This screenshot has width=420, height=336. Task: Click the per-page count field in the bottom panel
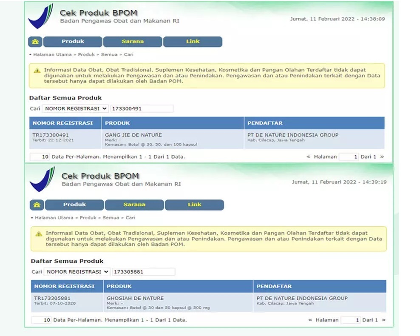[x=41, y=320]
